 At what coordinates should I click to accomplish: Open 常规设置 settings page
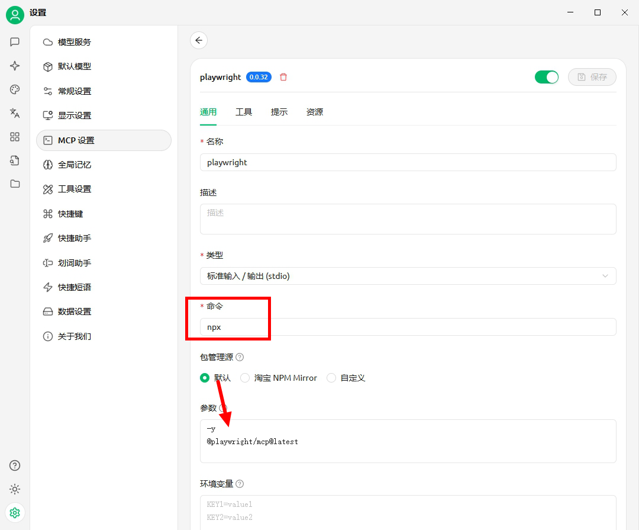click(104, 91)
